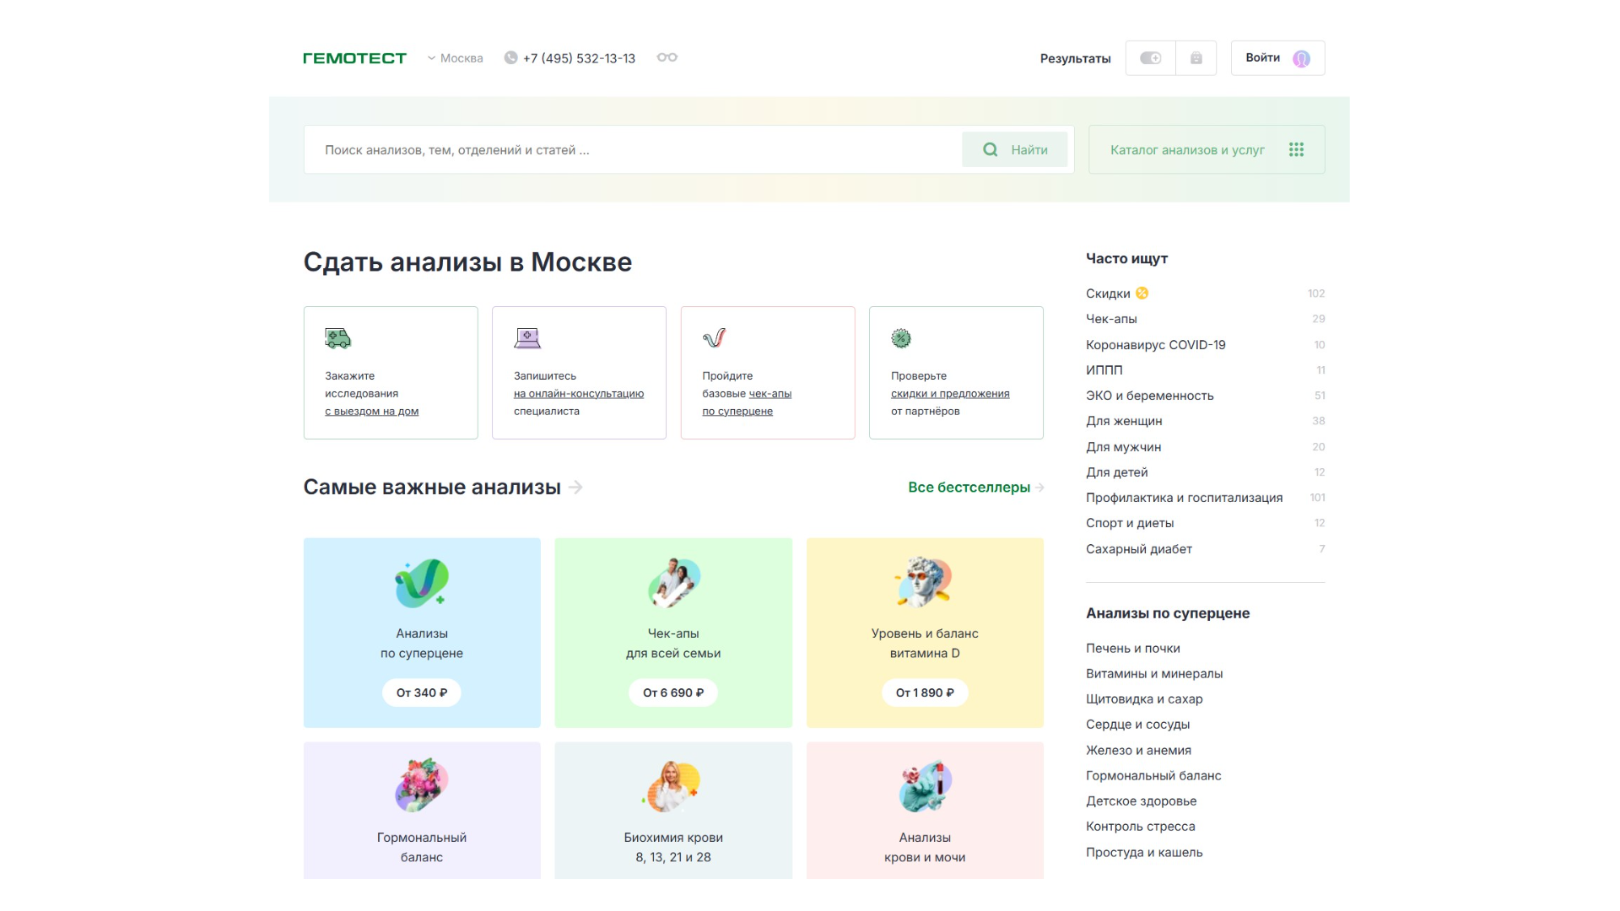Open the Печень и почки link
Screen dimensions: 1620x911
point(1132,648)
